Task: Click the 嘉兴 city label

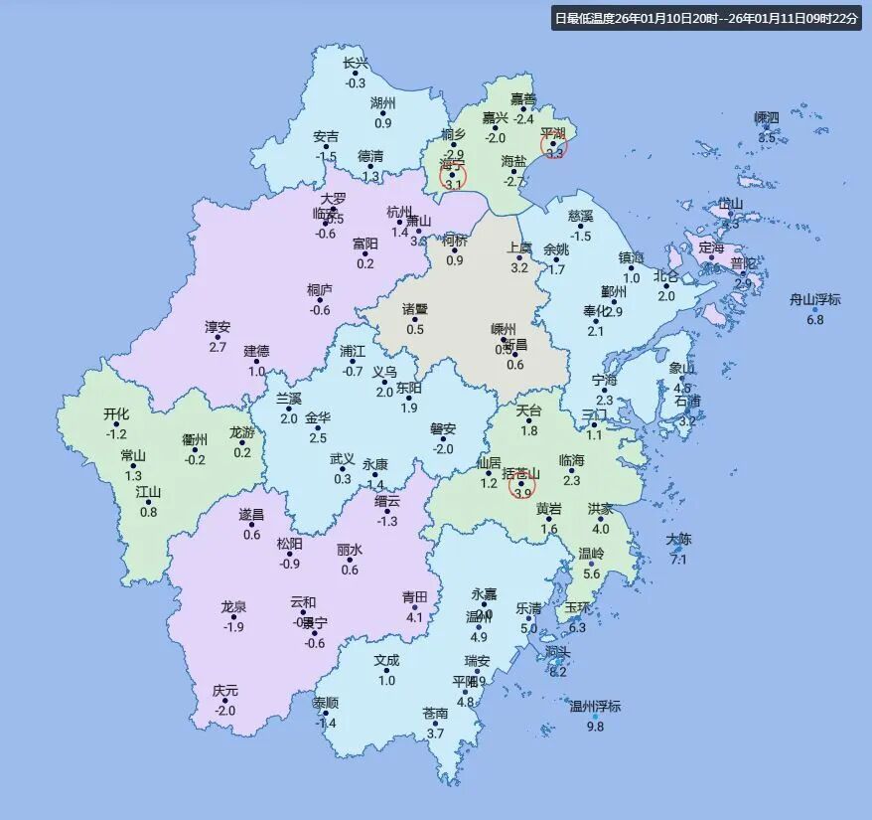Action: [x=495, y=118]
